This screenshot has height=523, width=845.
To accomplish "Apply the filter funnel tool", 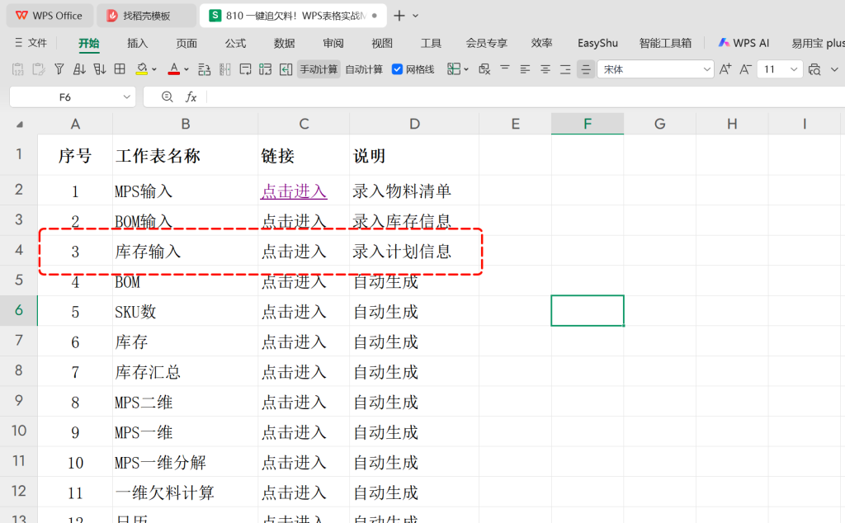I will point(59,69).
